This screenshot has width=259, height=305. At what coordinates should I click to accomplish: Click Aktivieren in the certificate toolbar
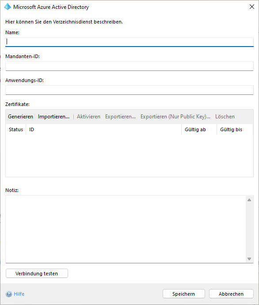[88, 117]
